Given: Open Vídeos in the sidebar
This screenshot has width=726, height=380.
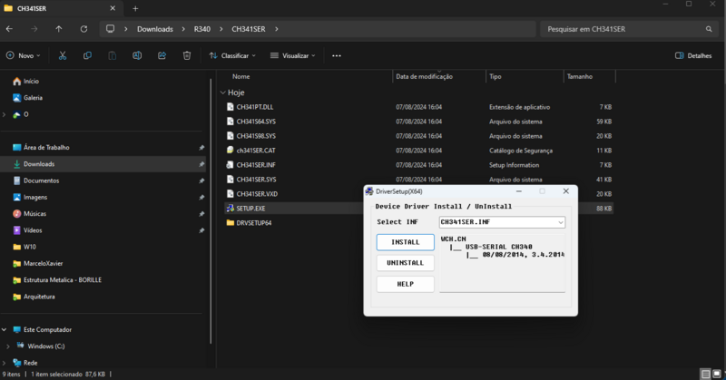Looking at the screenshot, I should click(33, 230).
